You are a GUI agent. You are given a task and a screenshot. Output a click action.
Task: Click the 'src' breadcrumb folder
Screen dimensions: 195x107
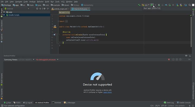(x=23, y=5)
